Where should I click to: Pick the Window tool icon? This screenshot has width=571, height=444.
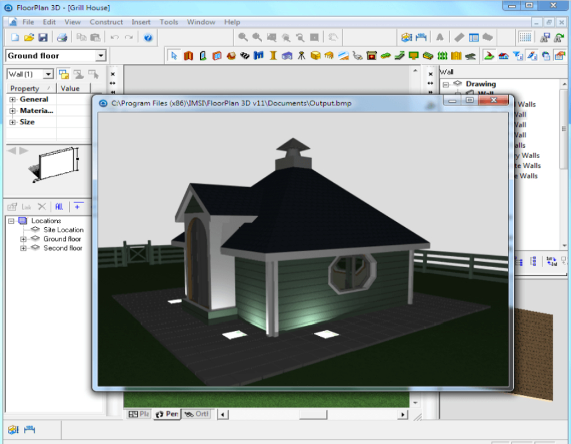click(216, 56)
